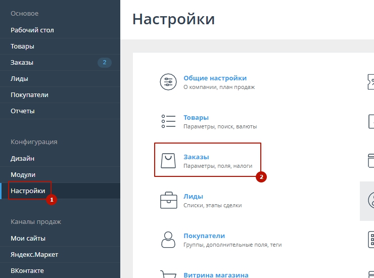Click the person icon for Покупатели

click(x=168, y=240)
